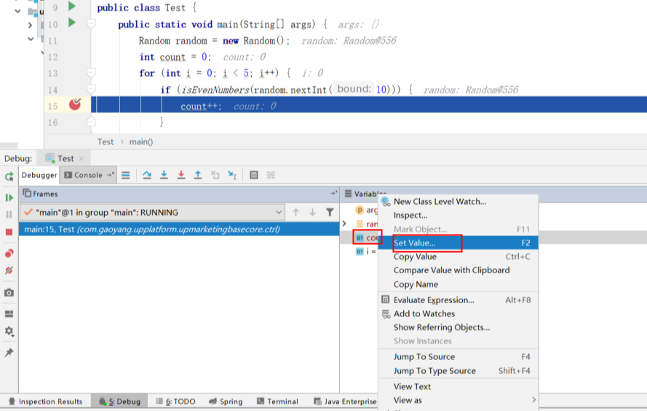Select the i variable row
This screenshot has height=411, width=647.
(366, 251)
